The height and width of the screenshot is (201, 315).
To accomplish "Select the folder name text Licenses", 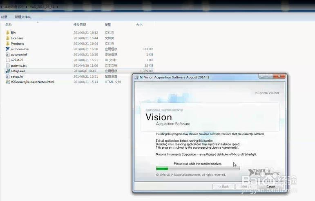I will coord(17,38).
